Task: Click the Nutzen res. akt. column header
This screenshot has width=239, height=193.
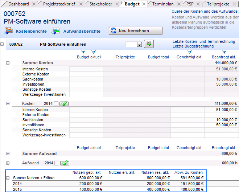Action: pos(155,172)
